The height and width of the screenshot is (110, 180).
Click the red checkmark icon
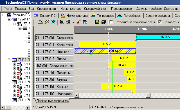pos(78,22)
